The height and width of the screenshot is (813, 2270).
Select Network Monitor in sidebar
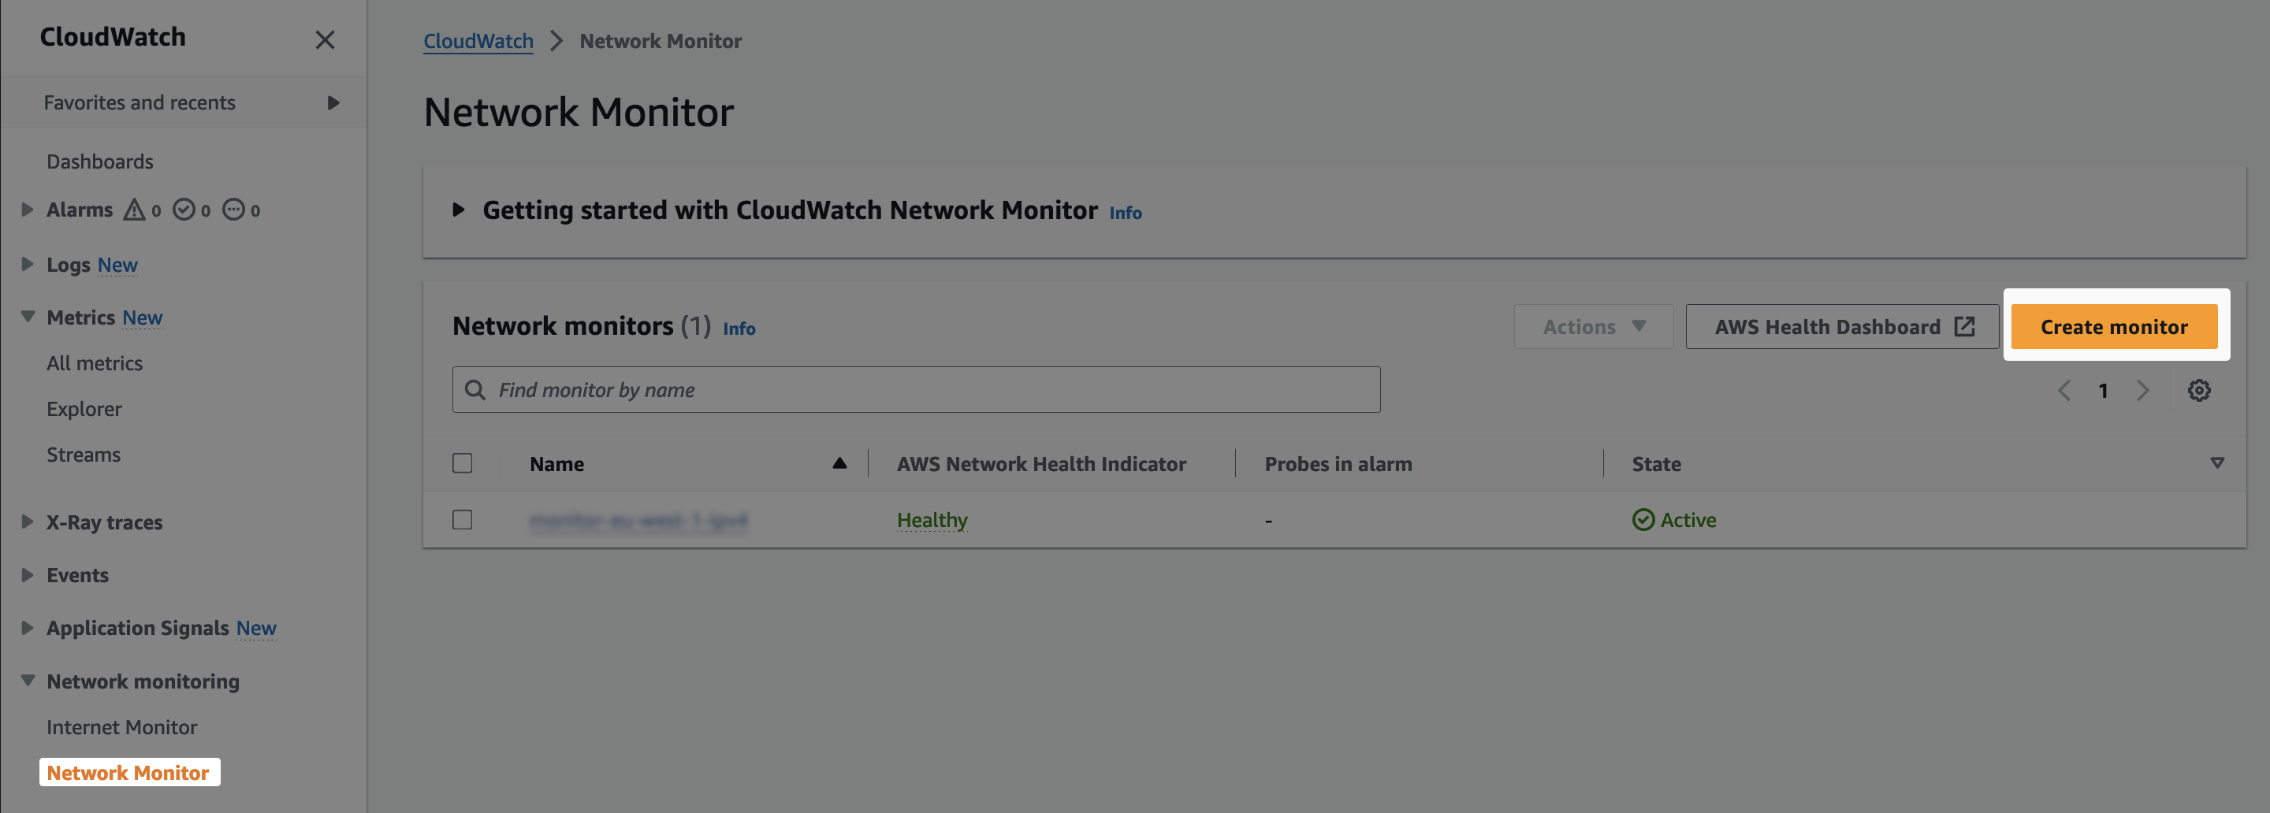(128, 773)
